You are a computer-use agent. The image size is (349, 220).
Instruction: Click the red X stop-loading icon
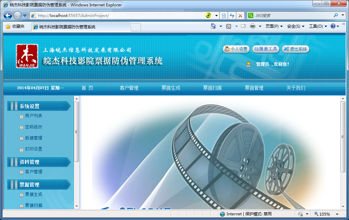point(240,16)
